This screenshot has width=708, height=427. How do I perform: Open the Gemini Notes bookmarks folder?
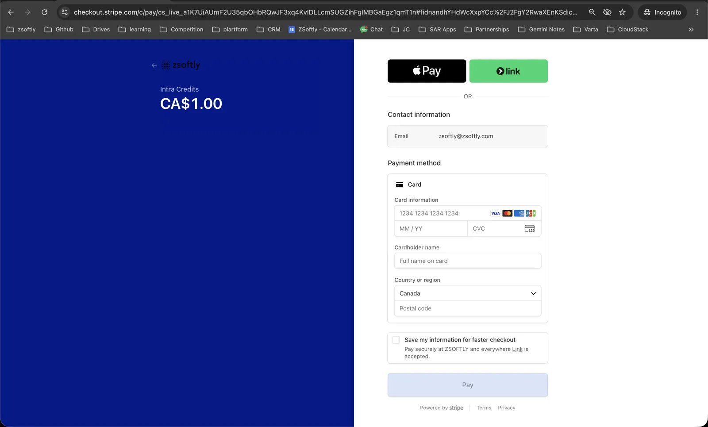tap(541, 30)
